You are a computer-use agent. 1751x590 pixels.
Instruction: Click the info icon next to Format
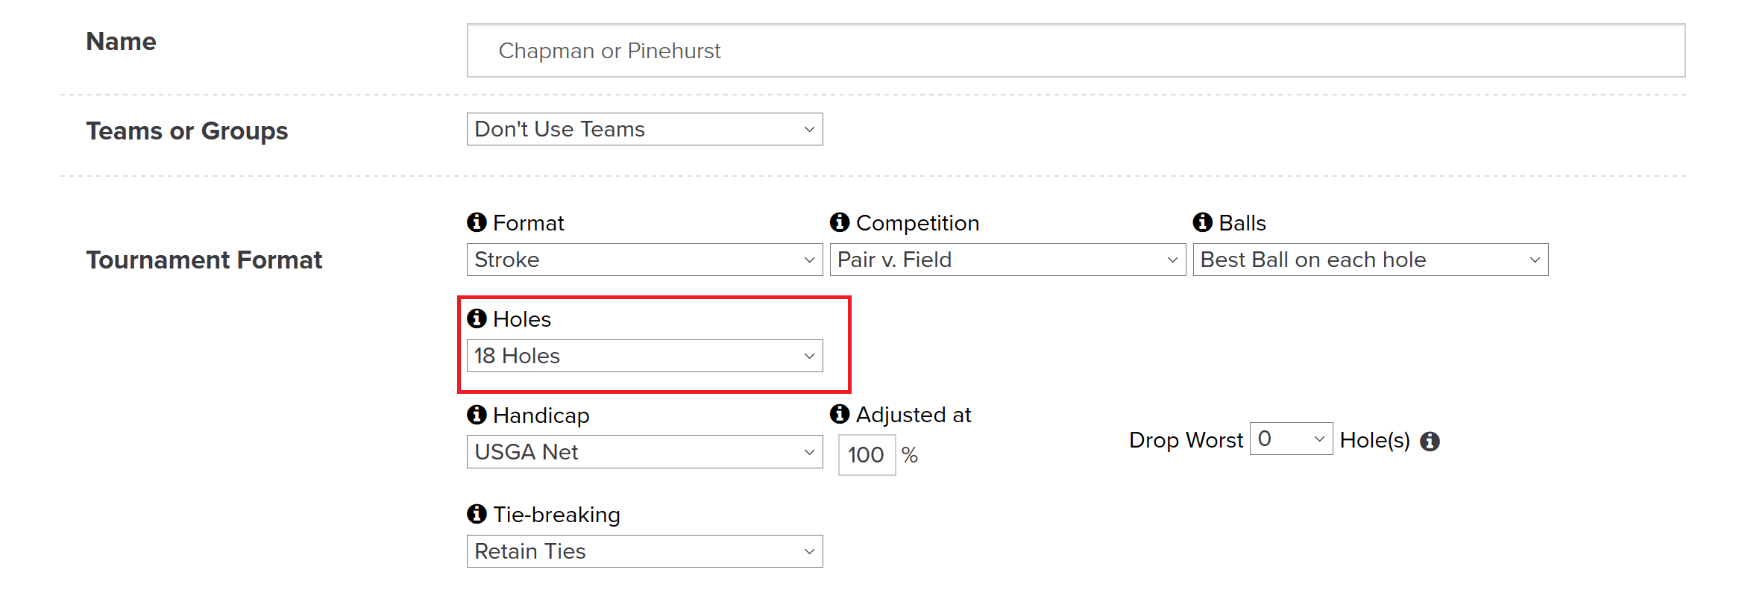477,222
